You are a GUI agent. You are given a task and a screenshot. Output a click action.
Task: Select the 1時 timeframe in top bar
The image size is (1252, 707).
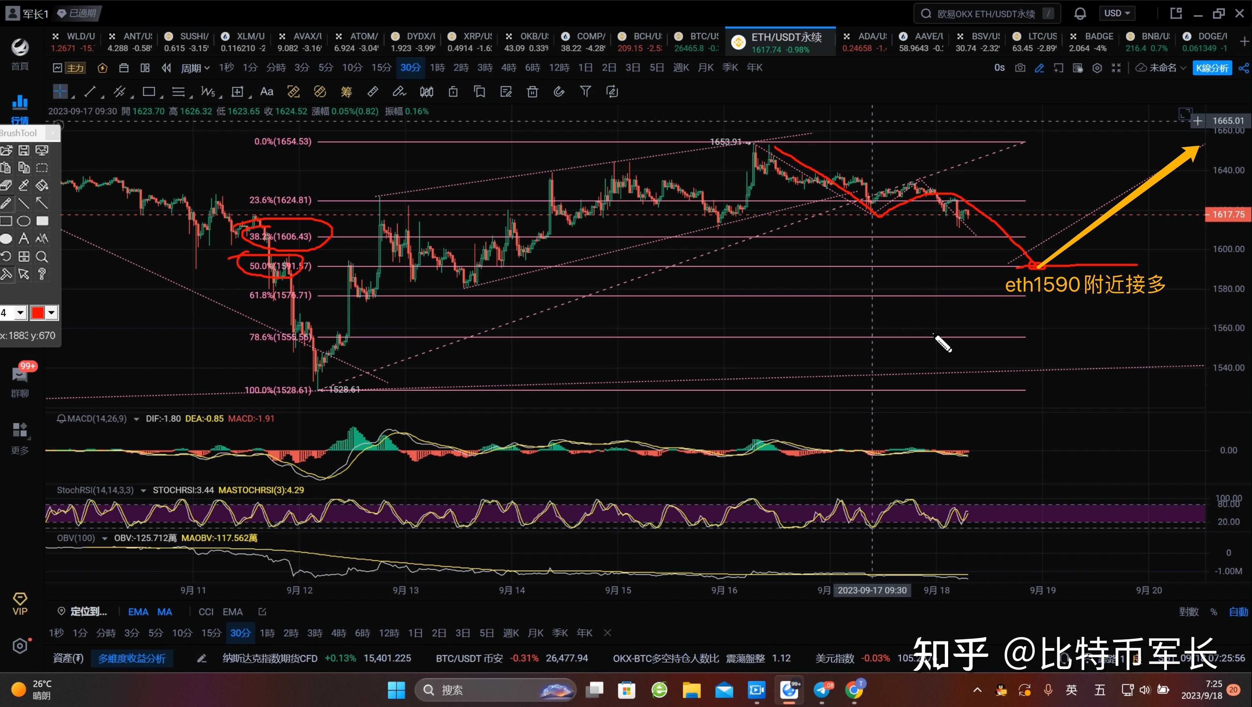point(437,68)
